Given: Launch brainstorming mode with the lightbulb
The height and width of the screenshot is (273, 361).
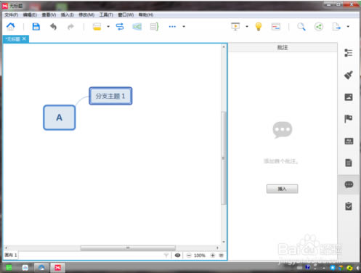Looking at the screenshot, I should [259, 26].
